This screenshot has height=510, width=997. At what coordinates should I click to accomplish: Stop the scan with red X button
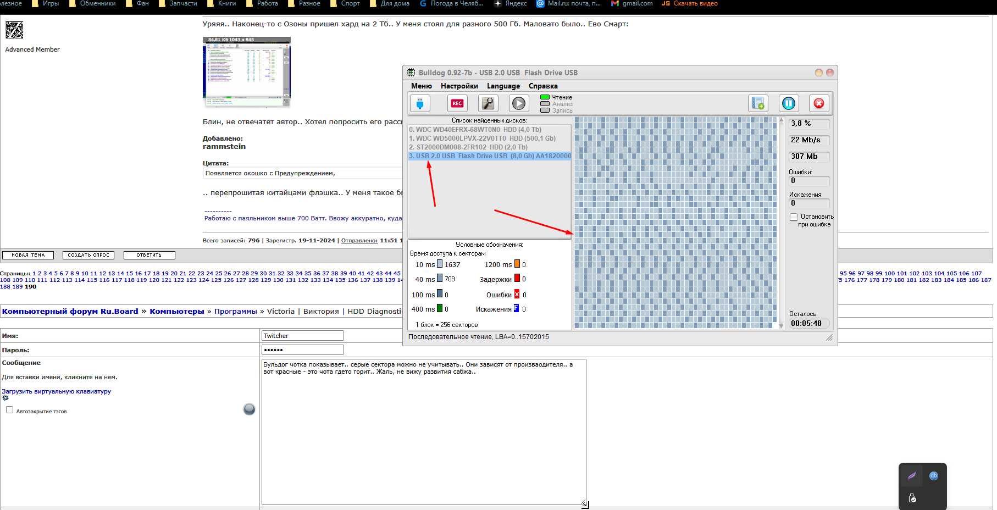pyautogui.click(x=818, y=103)
